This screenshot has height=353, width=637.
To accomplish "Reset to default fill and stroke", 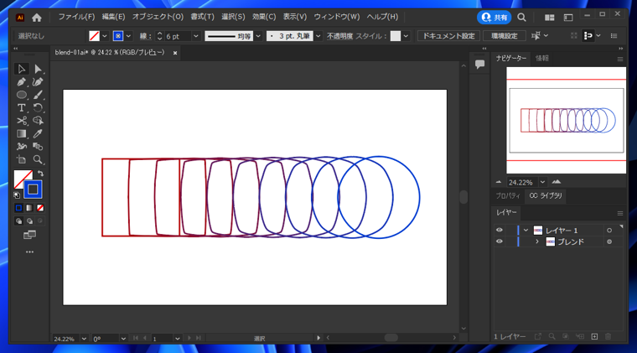I will click(17, 195).
